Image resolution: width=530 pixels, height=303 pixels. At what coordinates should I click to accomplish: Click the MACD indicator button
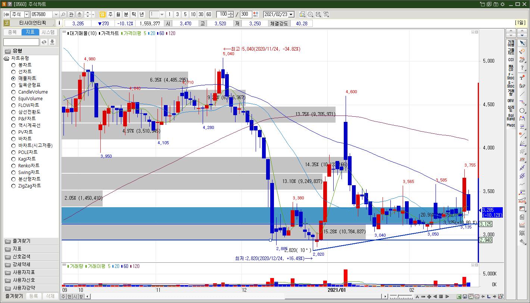(511, 69)
